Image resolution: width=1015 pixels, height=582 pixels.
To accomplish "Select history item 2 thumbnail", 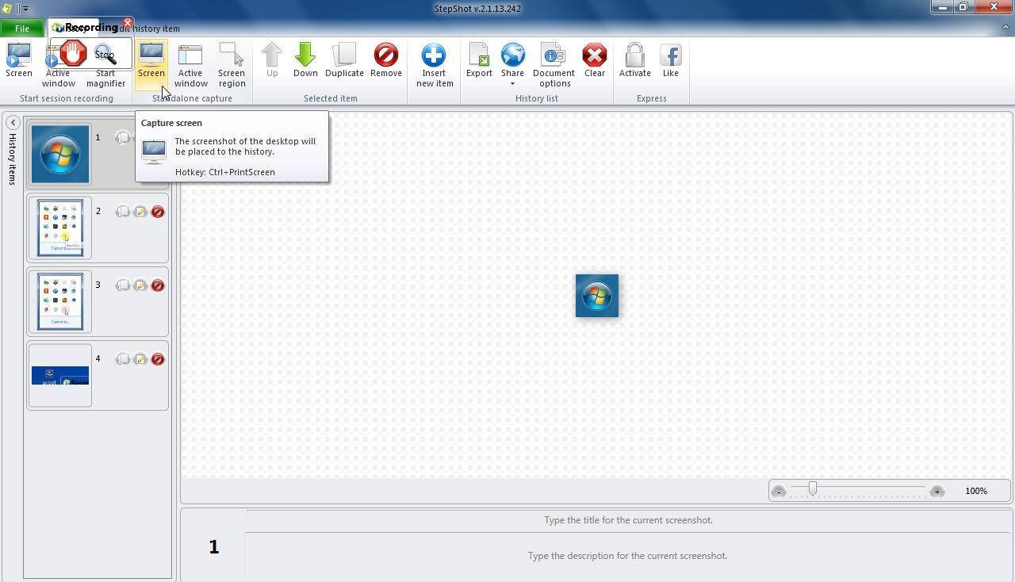I will [60, 228].
